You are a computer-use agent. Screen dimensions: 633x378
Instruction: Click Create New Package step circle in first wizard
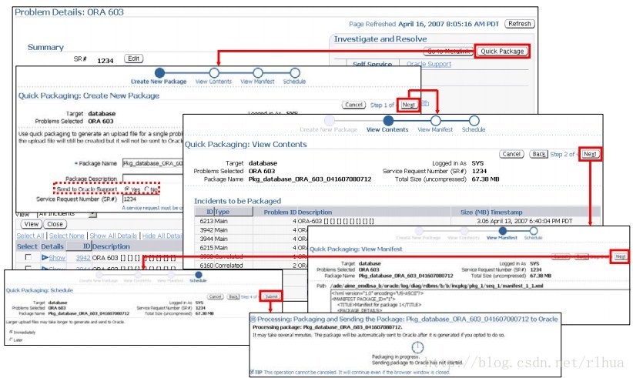click(x=160, y=72)
